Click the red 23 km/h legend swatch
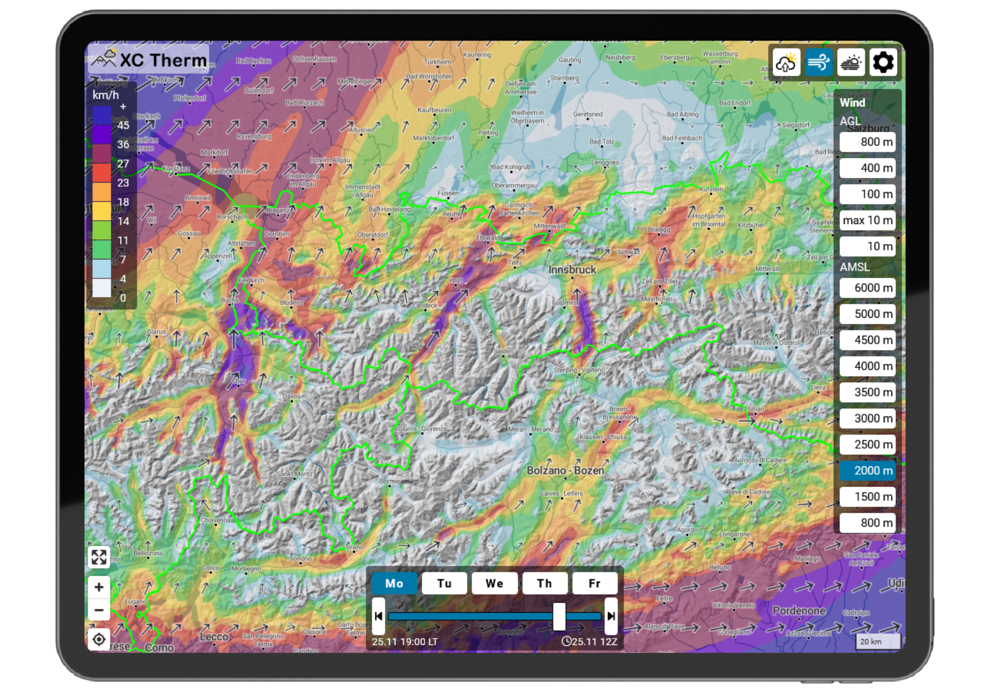 tap(101, 173)
